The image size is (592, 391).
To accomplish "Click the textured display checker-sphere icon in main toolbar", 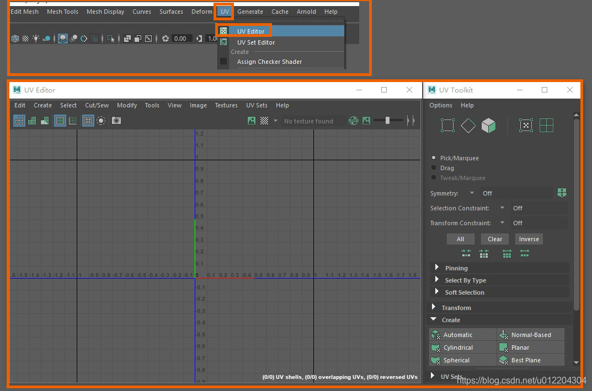I will click(x=25, y=39).
